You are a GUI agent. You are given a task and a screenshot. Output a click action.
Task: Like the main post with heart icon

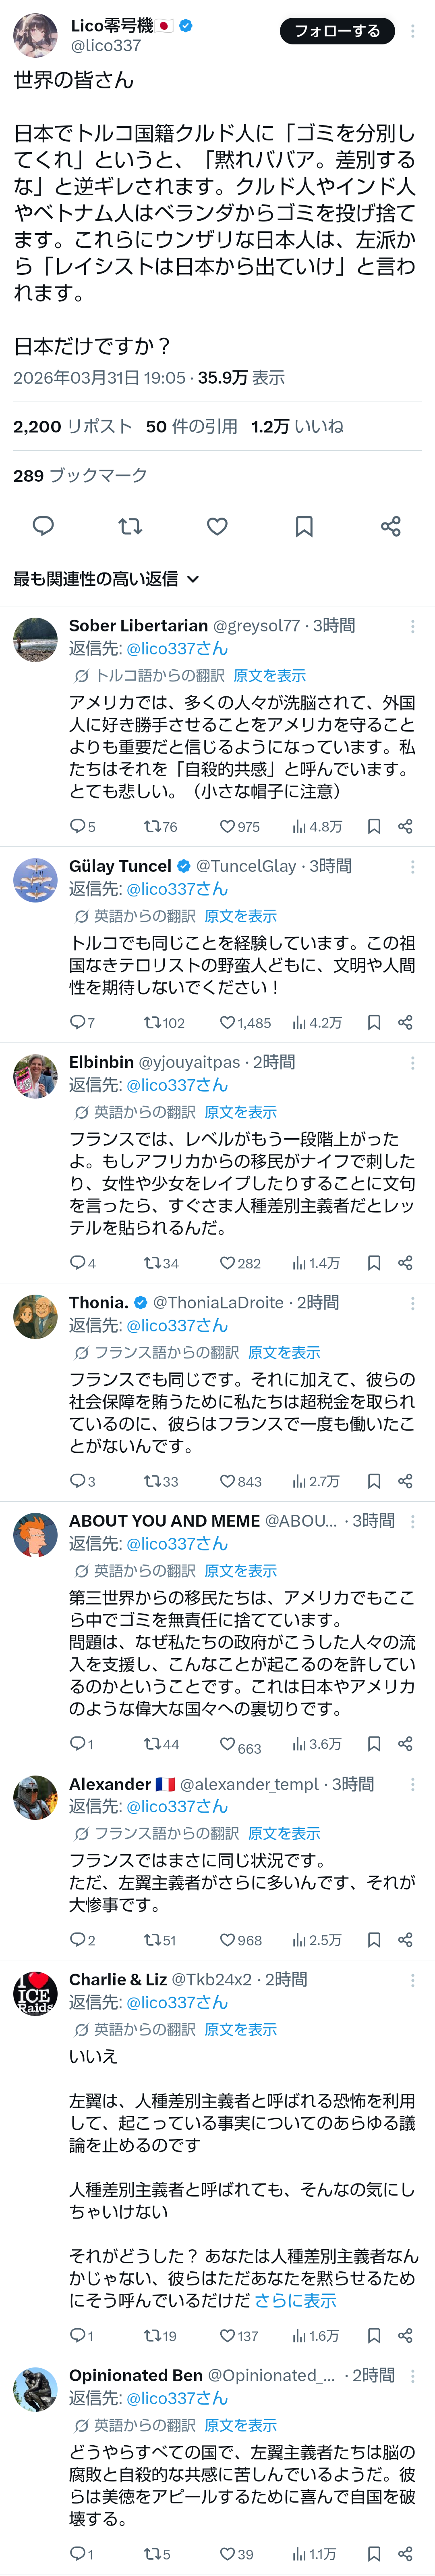[x=217, y=526]
